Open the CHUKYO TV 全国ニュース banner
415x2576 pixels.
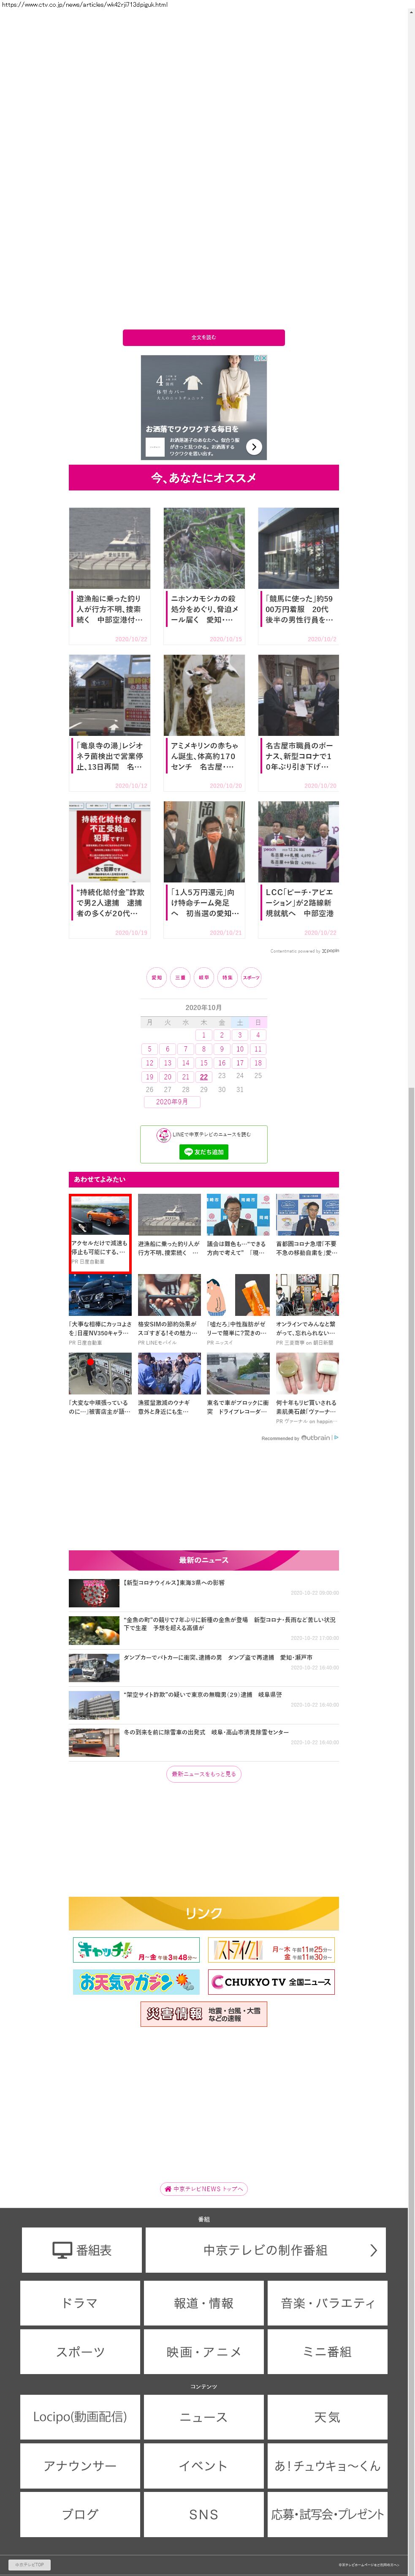click(271, 1982)
